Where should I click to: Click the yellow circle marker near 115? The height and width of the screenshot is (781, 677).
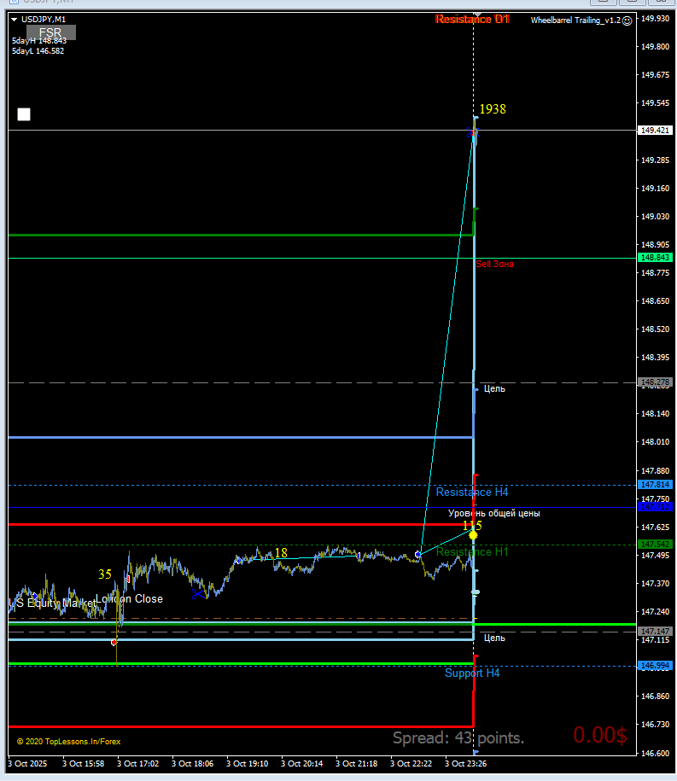473,535
